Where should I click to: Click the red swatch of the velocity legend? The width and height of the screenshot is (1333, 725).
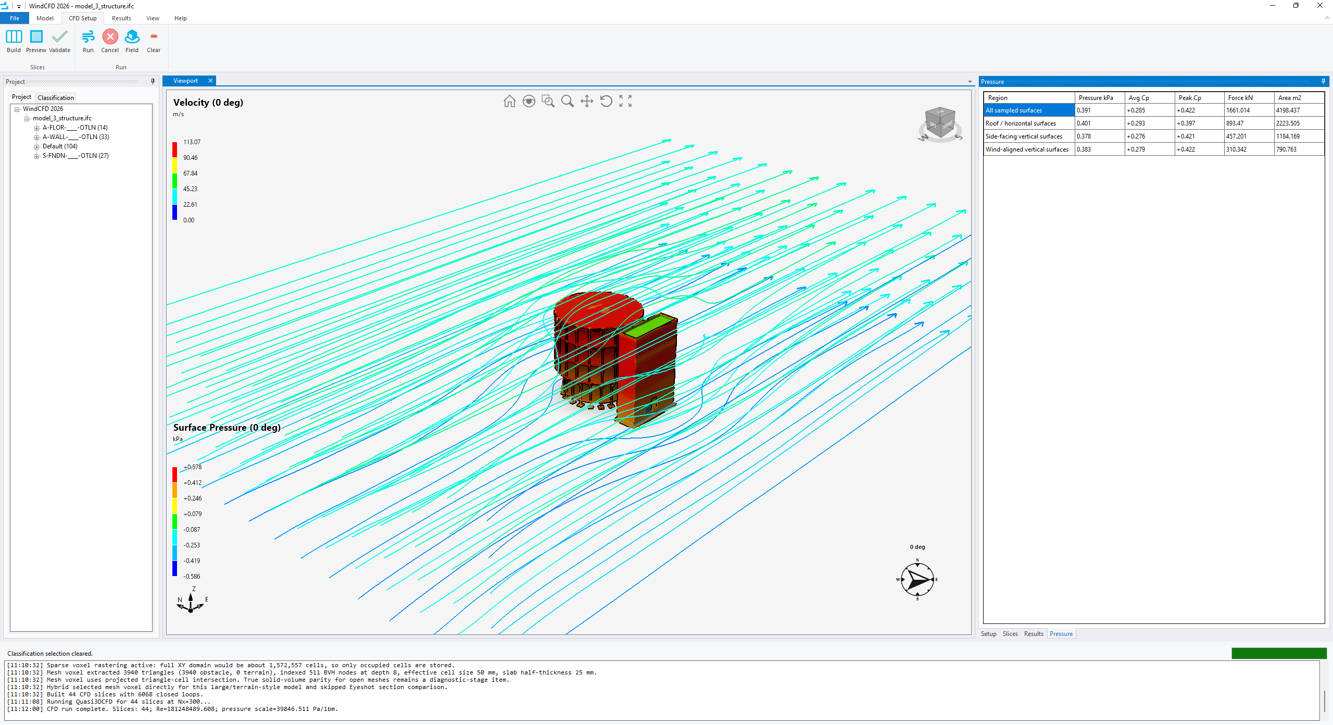point(175,149)
